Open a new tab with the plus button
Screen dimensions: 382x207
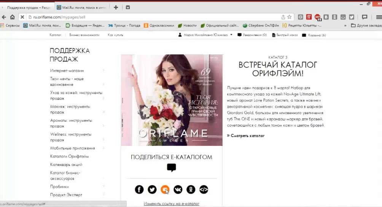[116, 7]
